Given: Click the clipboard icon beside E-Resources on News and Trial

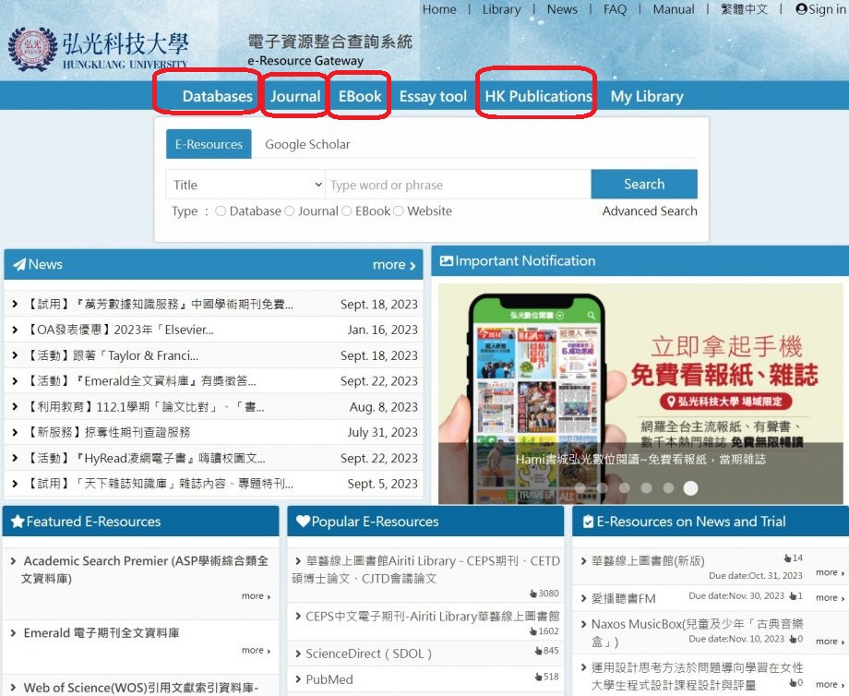Looking at the screenshot, I should tap(588, 522).
